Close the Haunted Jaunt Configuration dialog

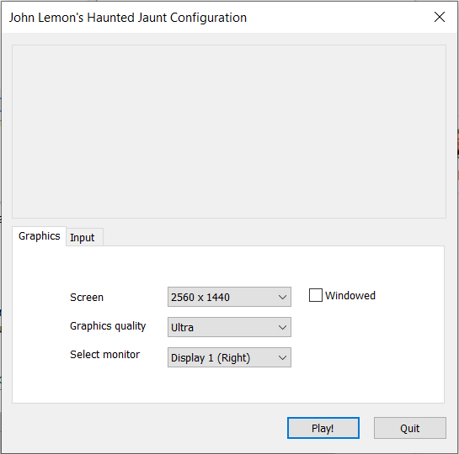click(x=440, y=17)
